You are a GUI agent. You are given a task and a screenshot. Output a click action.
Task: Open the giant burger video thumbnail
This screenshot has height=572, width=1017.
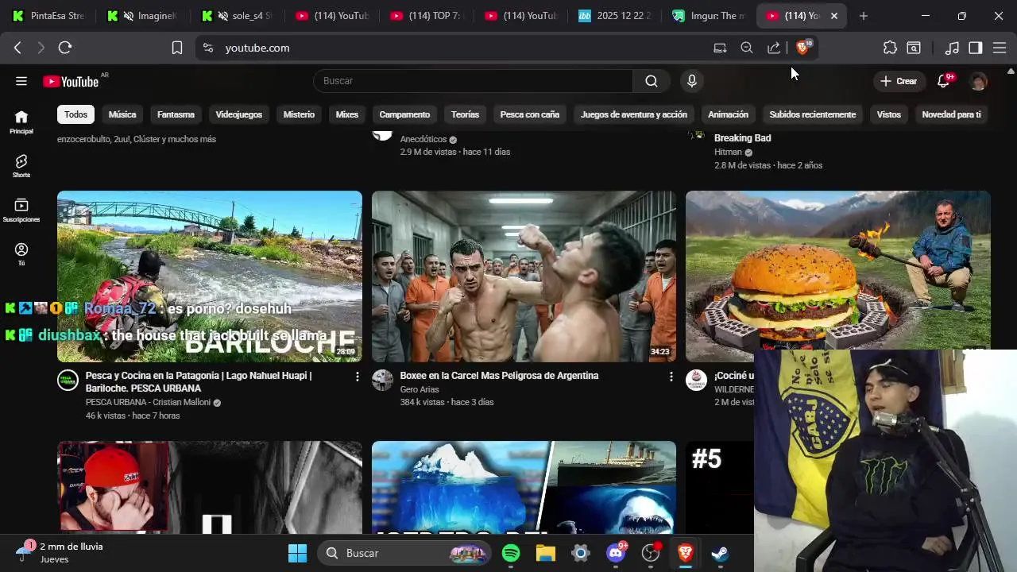838,270
